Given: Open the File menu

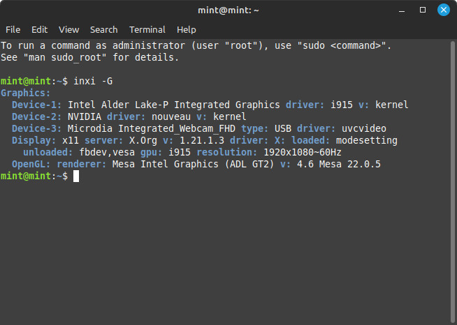Looking at the screenshot, I should (x=13, y=30).
